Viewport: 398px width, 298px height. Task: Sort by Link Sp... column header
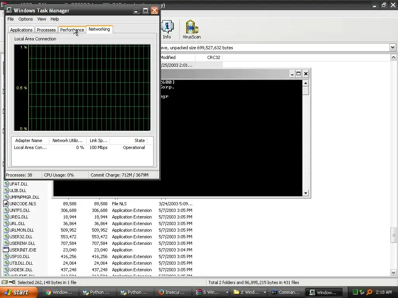tap(98, 140)
